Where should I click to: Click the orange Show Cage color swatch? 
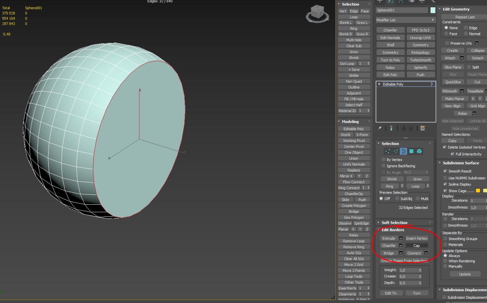pos(478,191)
